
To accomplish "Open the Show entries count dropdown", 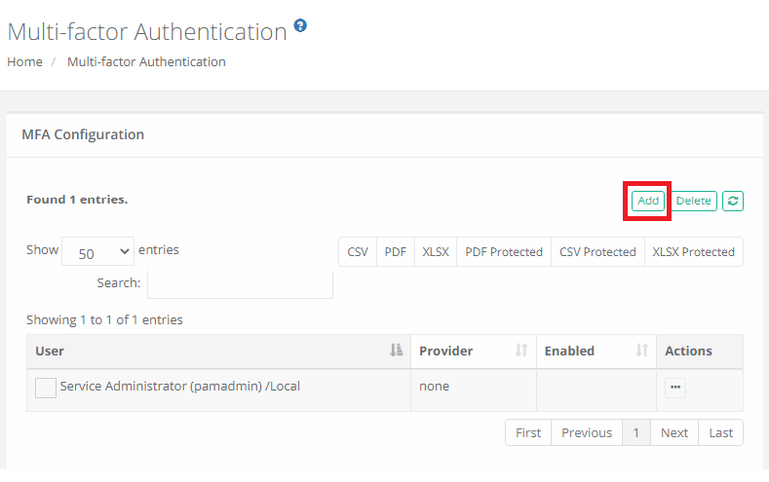I will point(97,252).
